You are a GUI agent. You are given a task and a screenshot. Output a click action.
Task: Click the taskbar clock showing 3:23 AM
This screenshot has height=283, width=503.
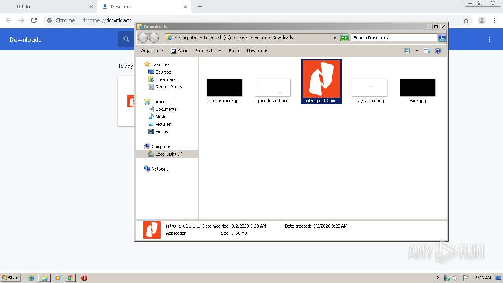[x=483, y=278]
